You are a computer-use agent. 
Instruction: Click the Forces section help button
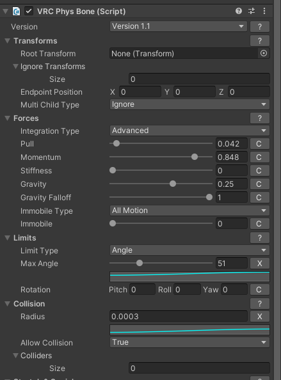[260, 118]
